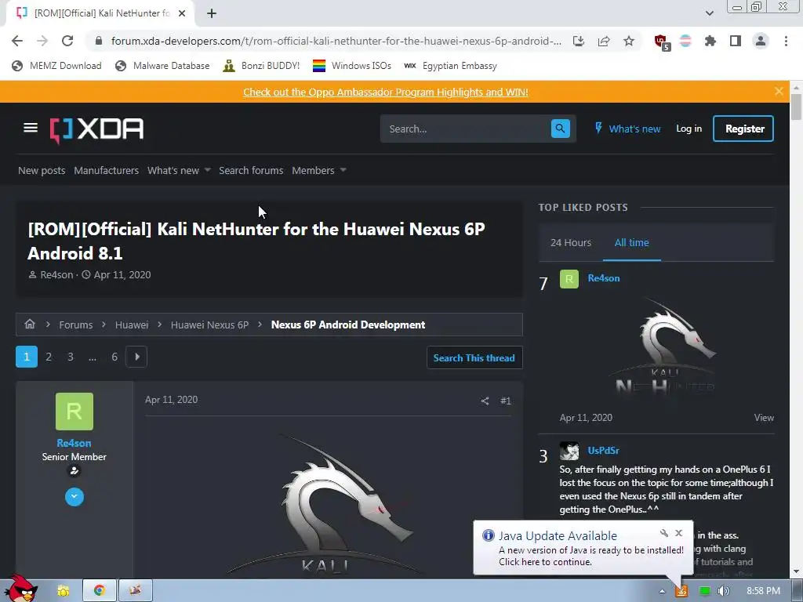
Task: Open the Chrome profile avatar
Action: [x=761, y=41]
